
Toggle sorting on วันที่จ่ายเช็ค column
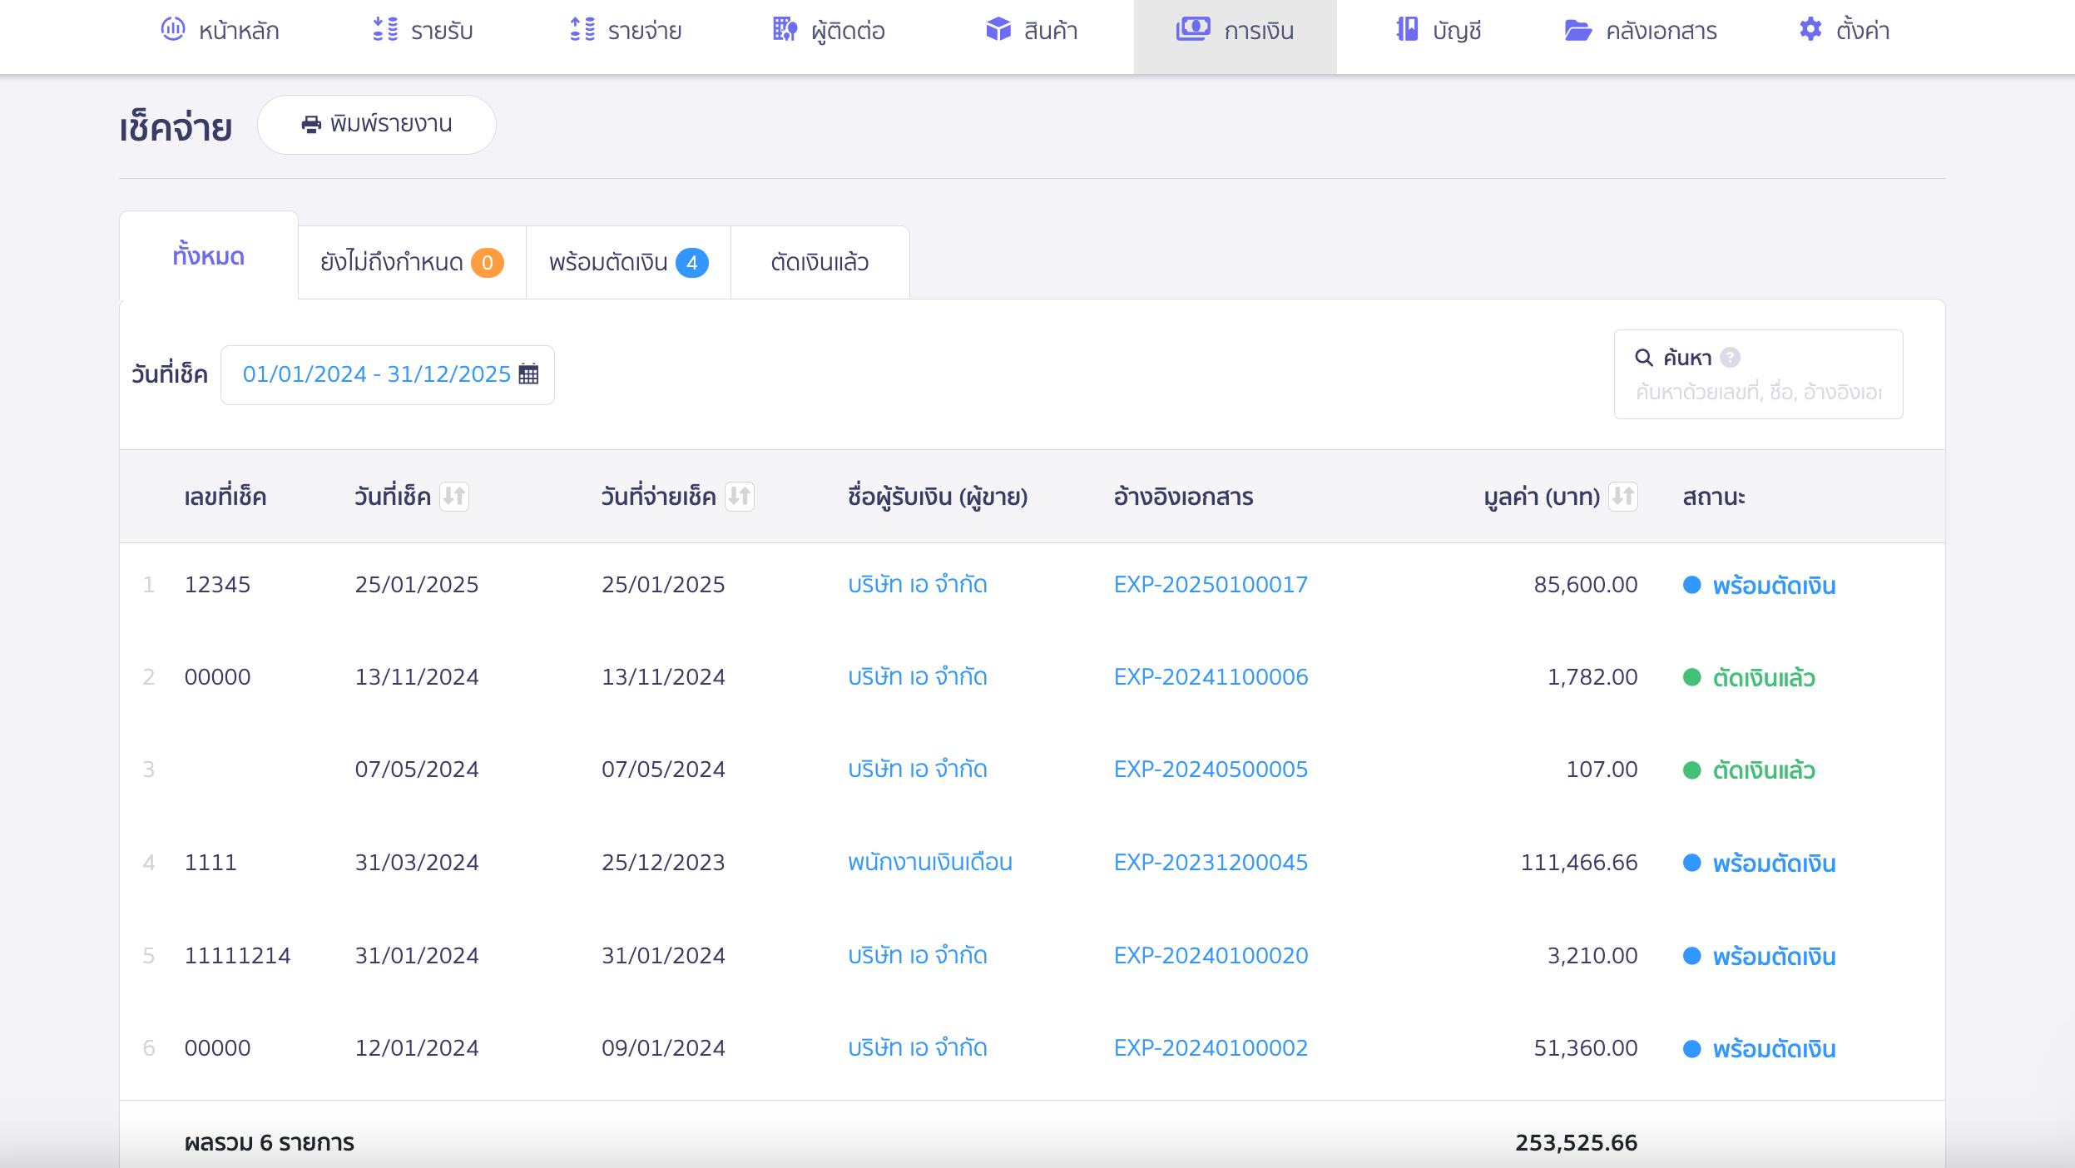[x=741, y=496]
